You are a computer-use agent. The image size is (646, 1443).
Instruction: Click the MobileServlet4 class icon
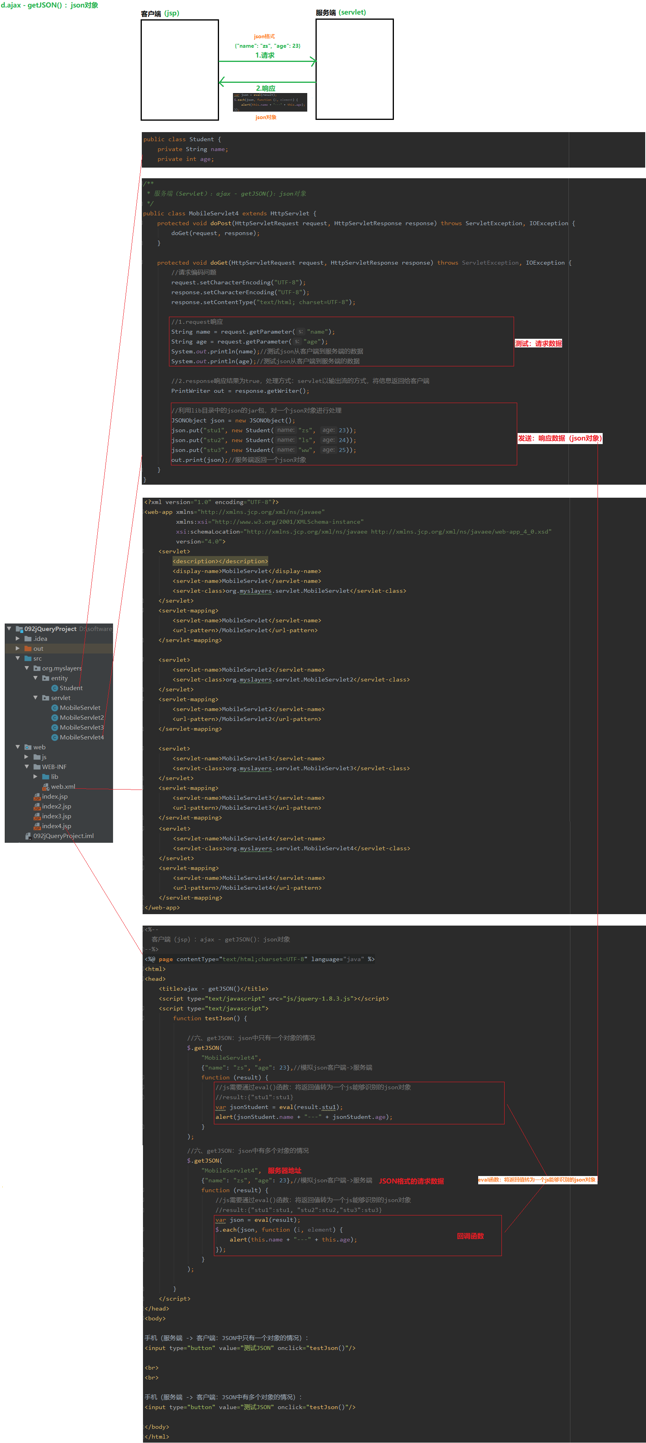pyautogui.click(x=55, y=737)
